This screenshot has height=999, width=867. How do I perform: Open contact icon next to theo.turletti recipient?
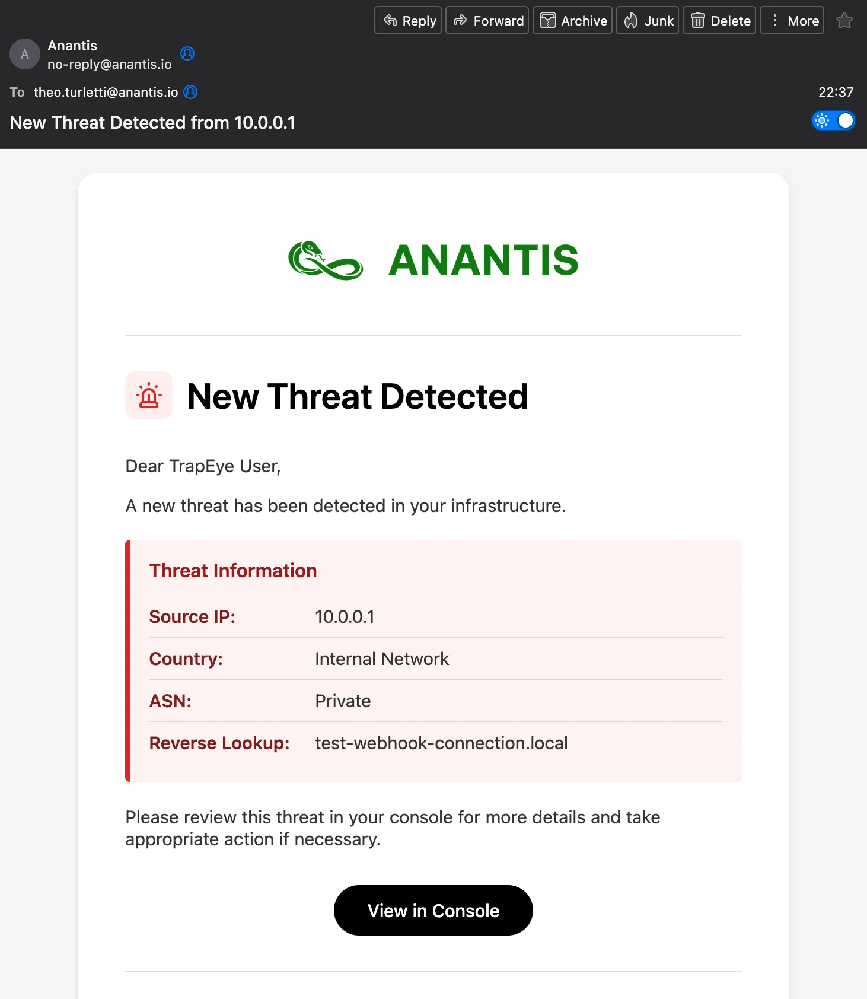[x=190, y=92]
